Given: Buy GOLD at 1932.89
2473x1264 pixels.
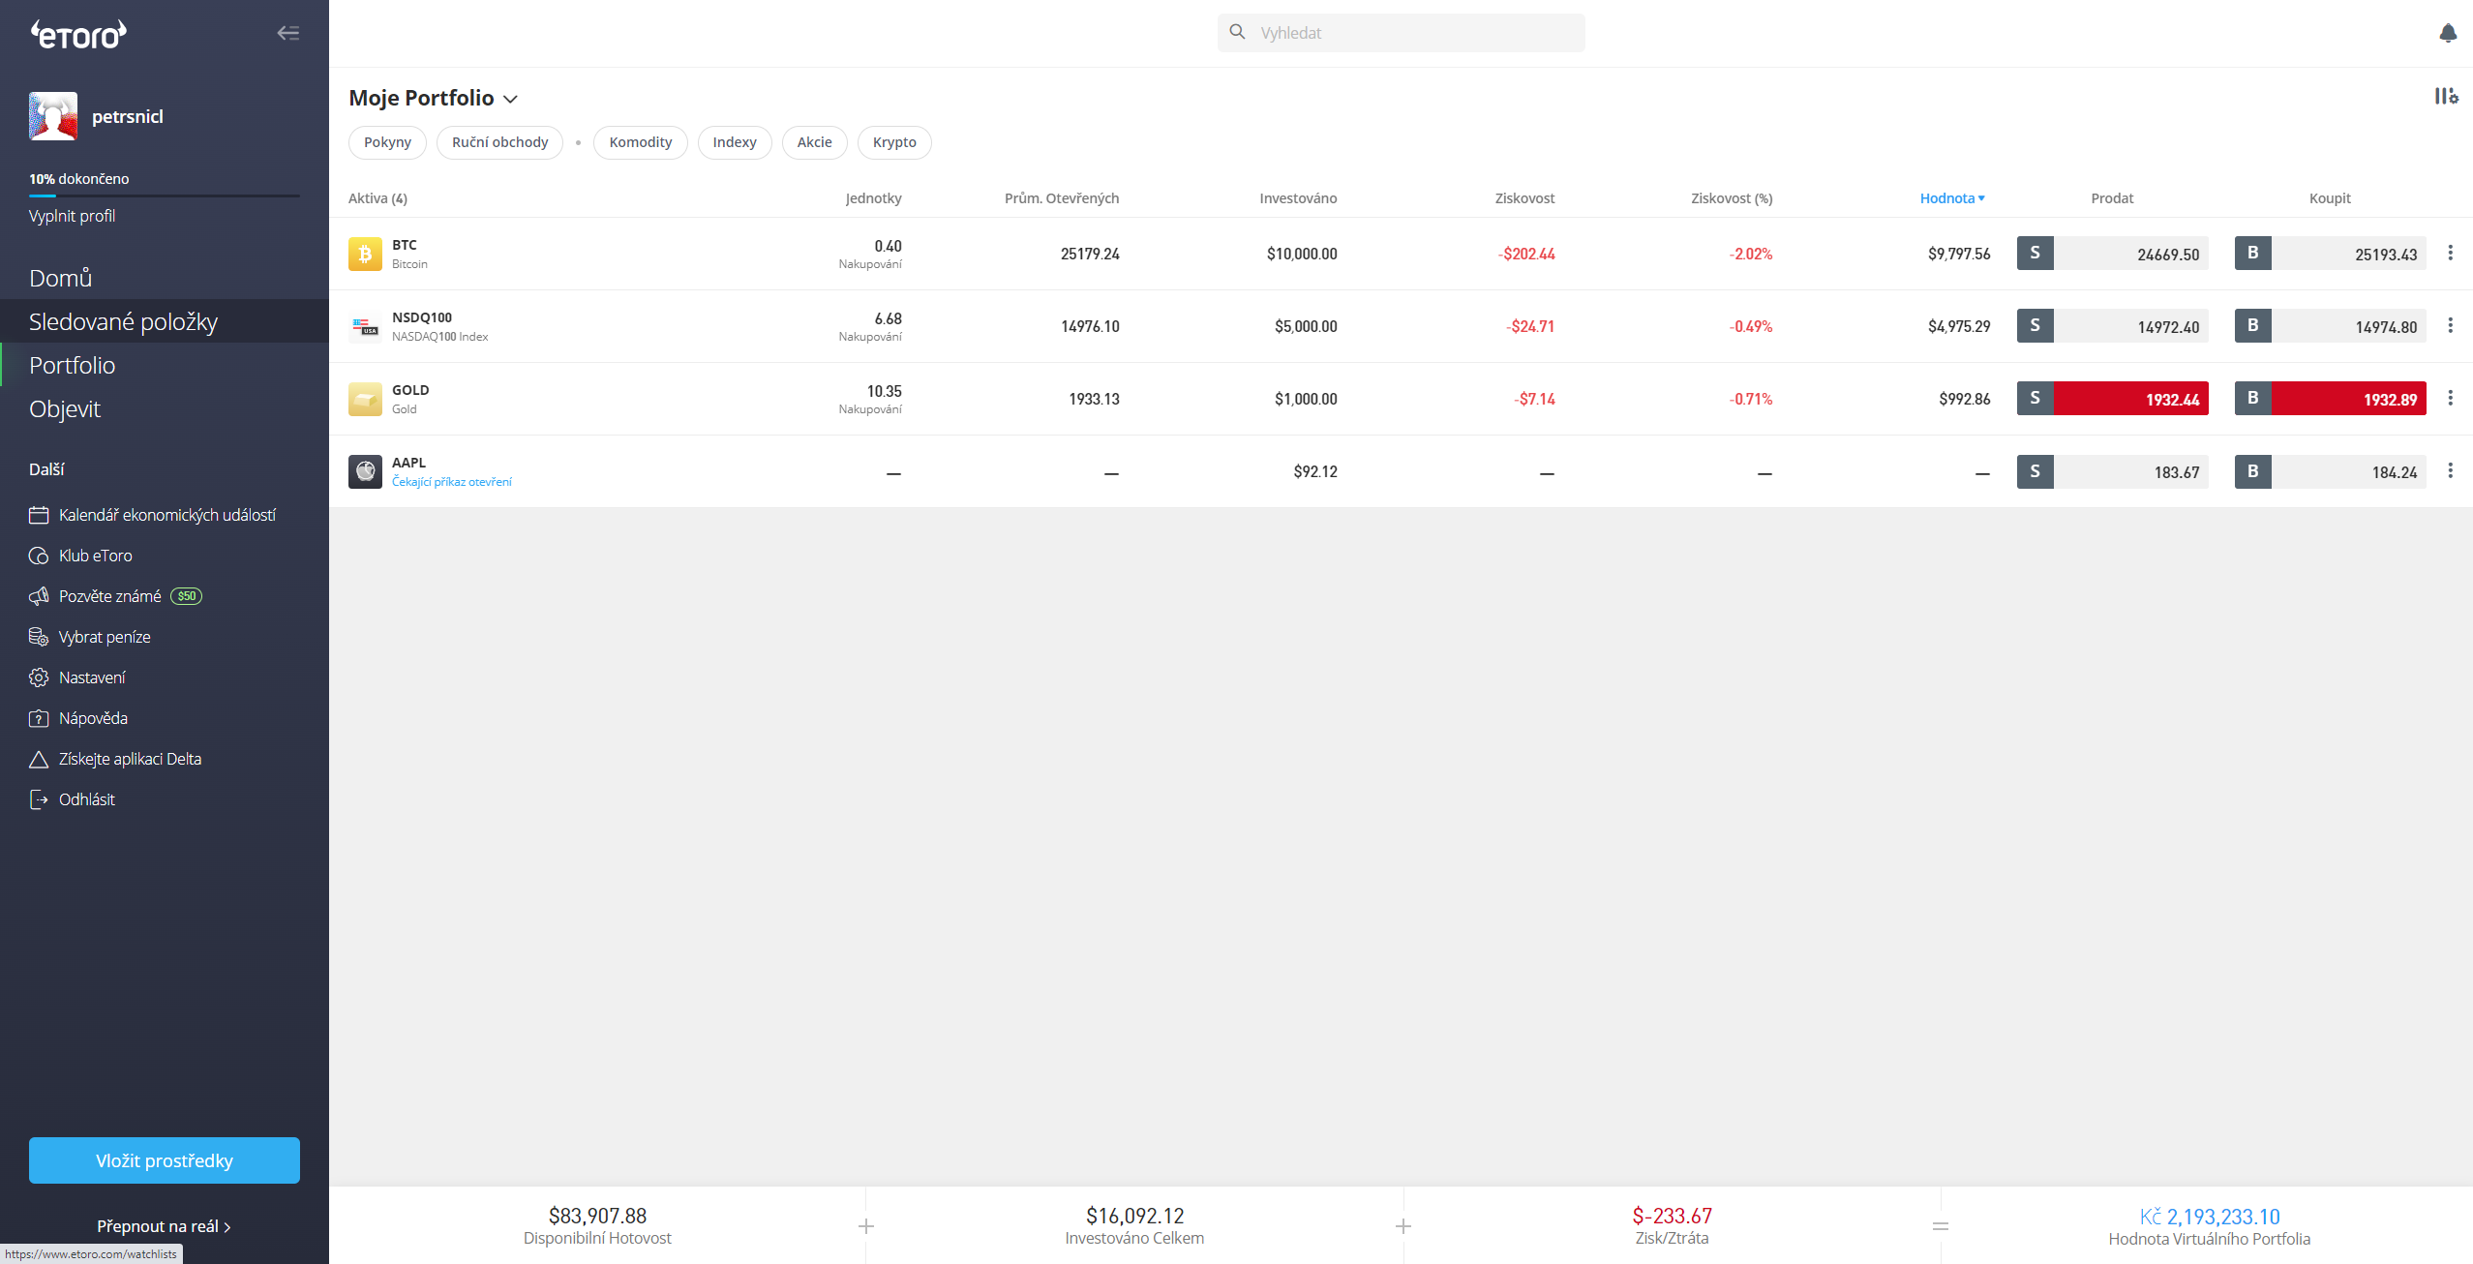Looking at the screenshot, I should pyautogui.click(x=2331, y=399).
